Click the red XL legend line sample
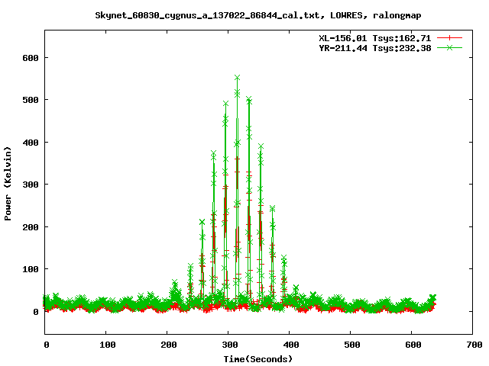This screenshot has width=489, height=366. coord(449,38)
